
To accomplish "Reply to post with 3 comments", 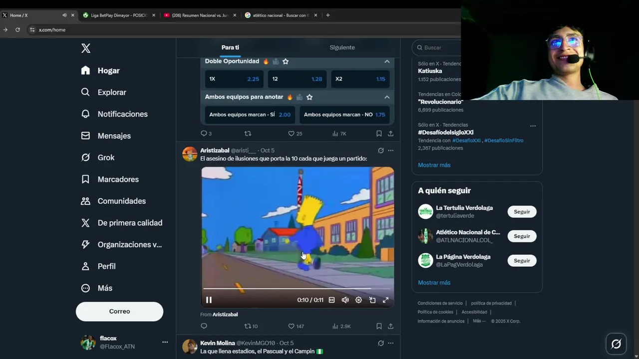I will pos(206,134).
